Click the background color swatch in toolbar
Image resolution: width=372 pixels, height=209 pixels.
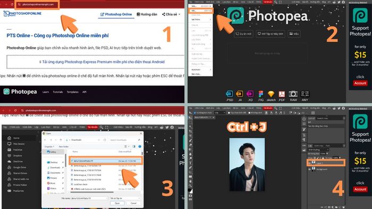click(191, 192)
